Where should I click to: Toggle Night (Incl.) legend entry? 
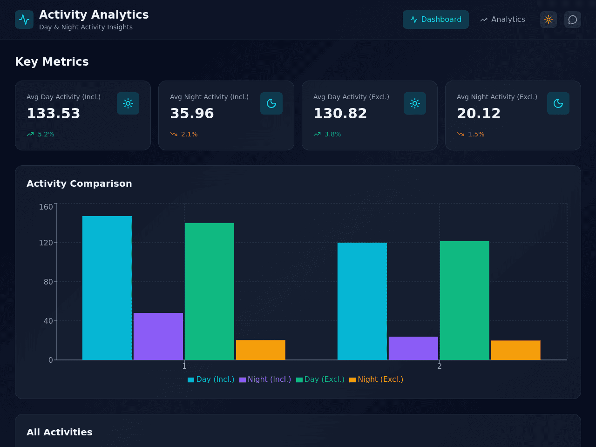[x=265, y=379]
